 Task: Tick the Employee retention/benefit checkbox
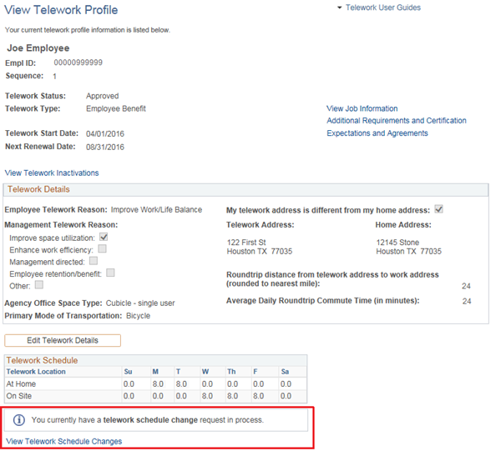111,273
